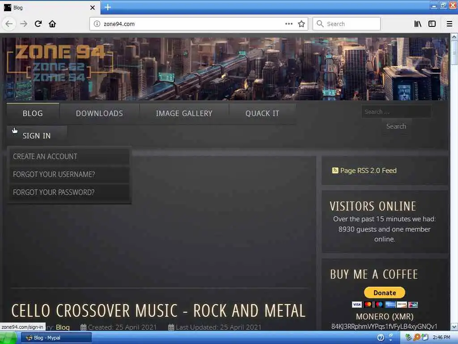The image size is (458, 344).
Task: Click the help question mark tray icon
Action: coord(381,338)
